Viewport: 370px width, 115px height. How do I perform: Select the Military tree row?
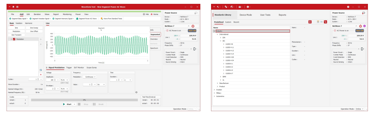[x=251, y=93]
